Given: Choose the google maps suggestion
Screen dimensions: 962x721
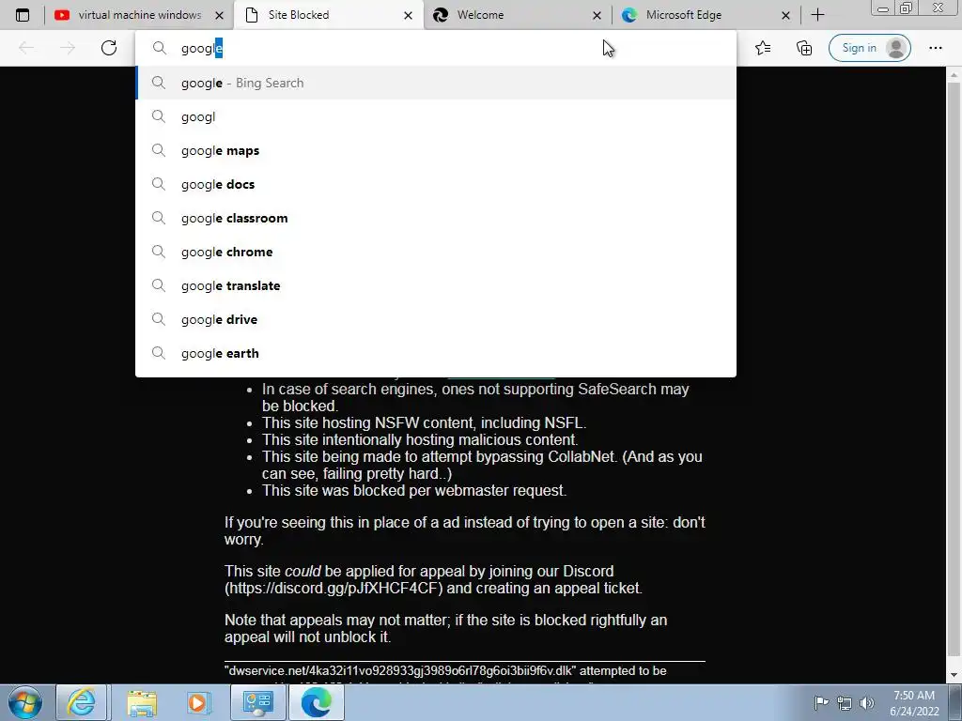Looking at the screenshot, I should (436, 150).
